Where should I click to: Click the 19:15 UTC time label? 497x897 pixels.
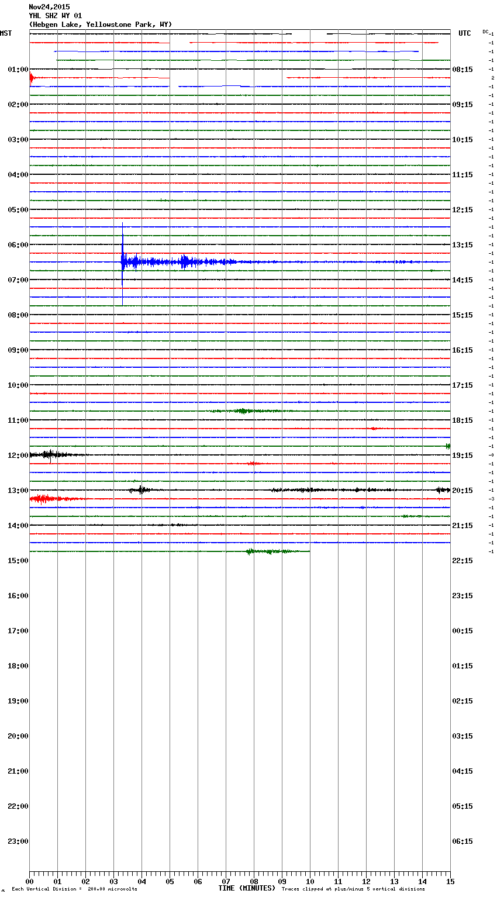click(x=463, y=456)
